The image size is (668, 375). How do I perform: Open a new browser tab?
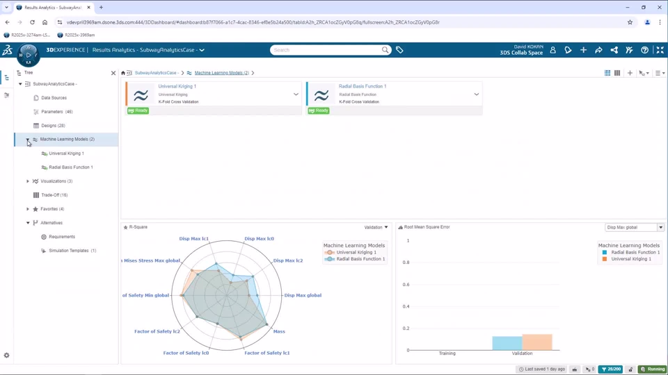pyautogui.click(x=101, y=7)
